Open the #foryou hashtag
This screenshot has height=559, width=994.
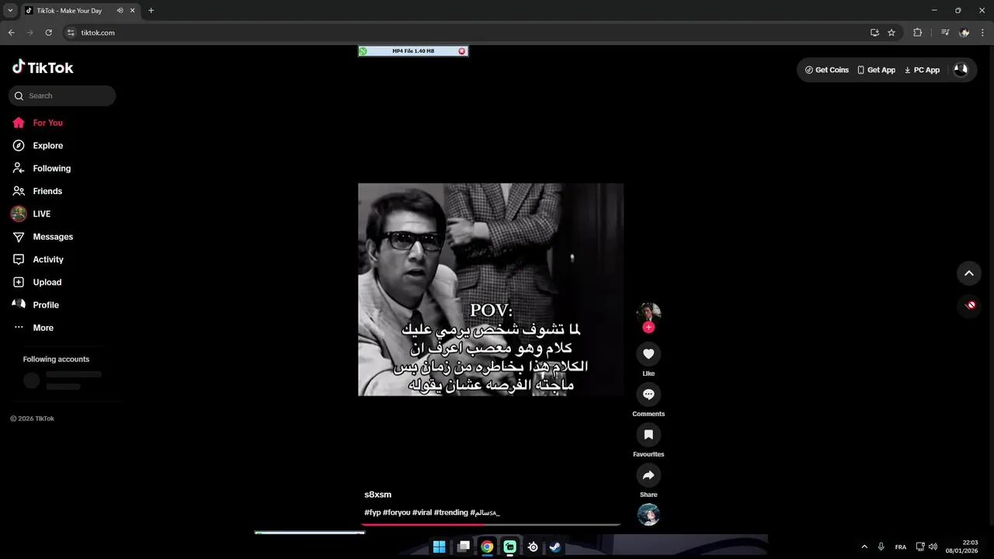click(x=396, y=512)
